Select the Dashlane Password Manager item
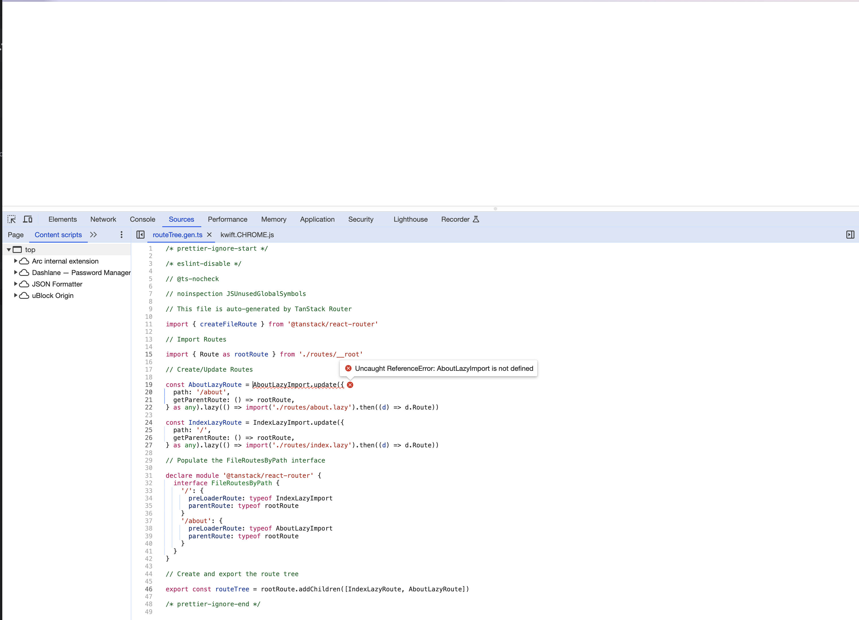The width and height of the screenshot is (859, 620). (x=81, y=273)
